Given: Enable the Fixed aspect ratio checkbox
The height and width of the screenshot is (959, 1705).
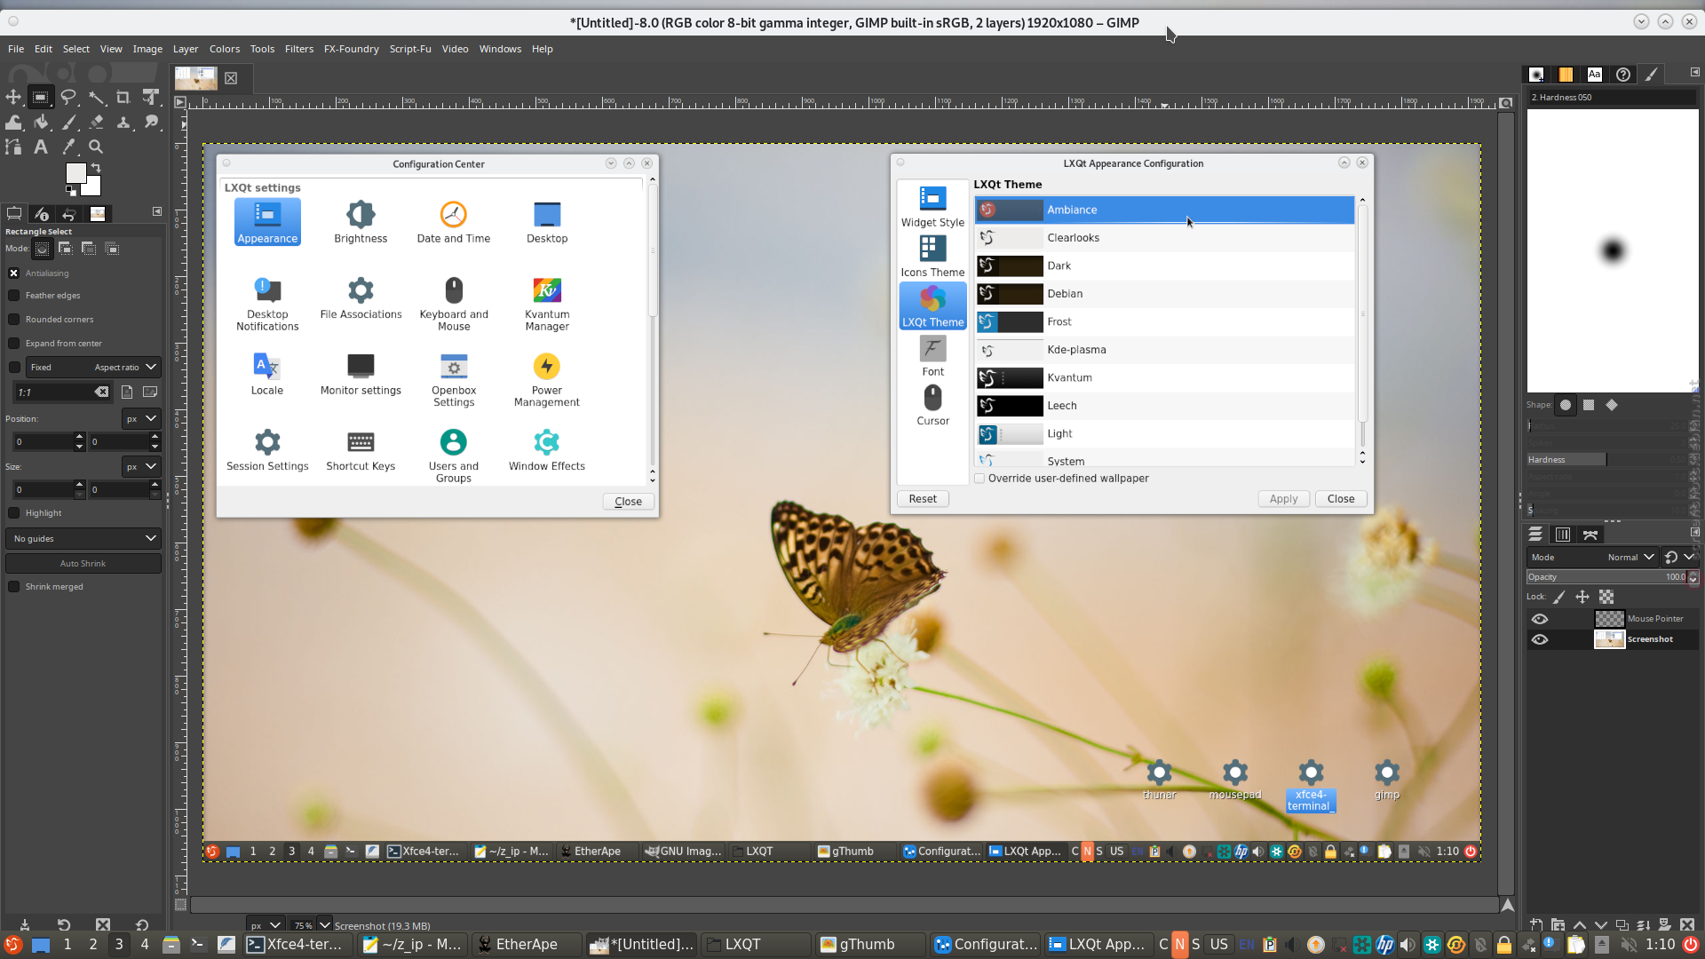Looking at the screenshot, I should point(14,368).
